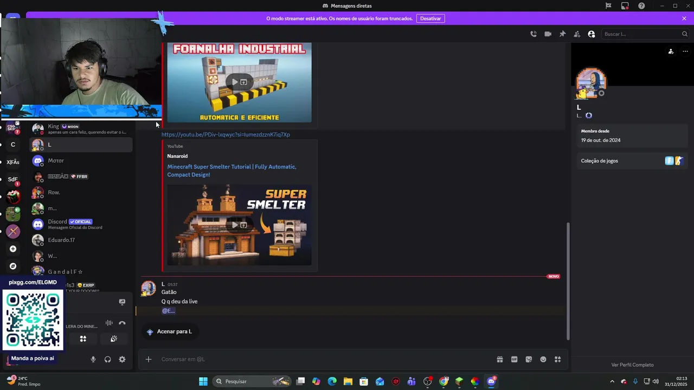The image size is (694, 390).
Task: Click the C server icon
Action: [x=13, y=145]
